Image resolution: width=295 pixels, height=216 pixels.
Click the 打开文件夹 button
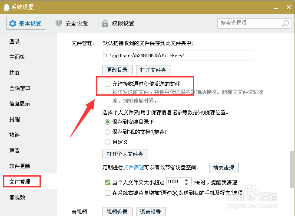(153, 70)
